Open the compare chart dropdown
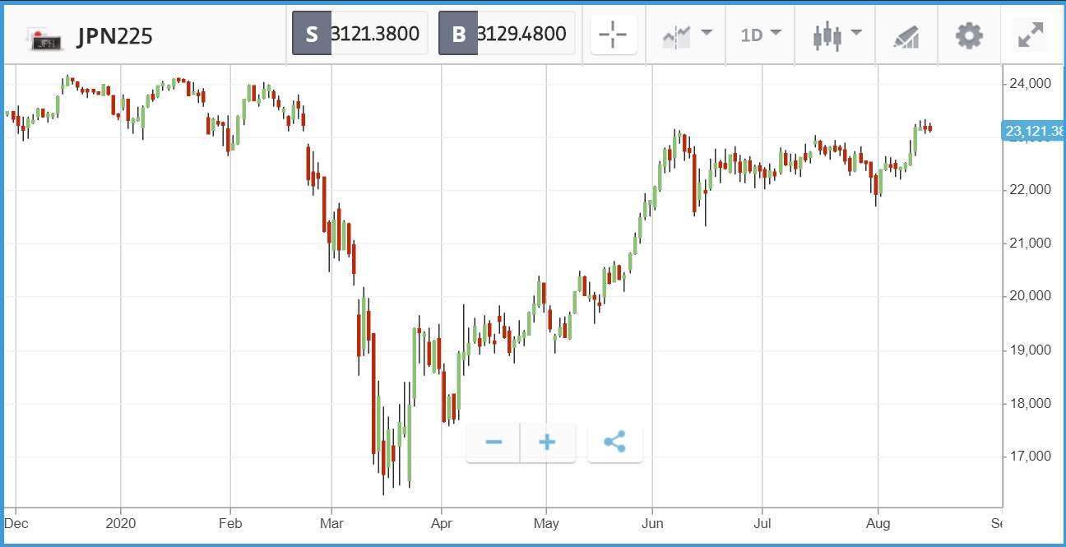Viewport: 1066px width, 547px height. (x=686, y=35)
